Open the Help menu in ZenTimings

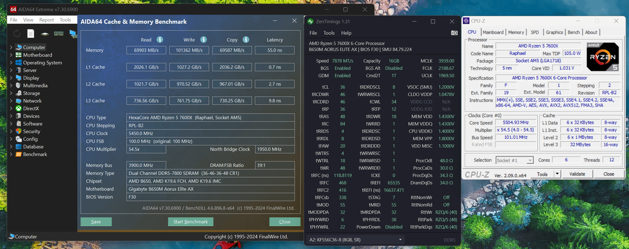point(346,33)
